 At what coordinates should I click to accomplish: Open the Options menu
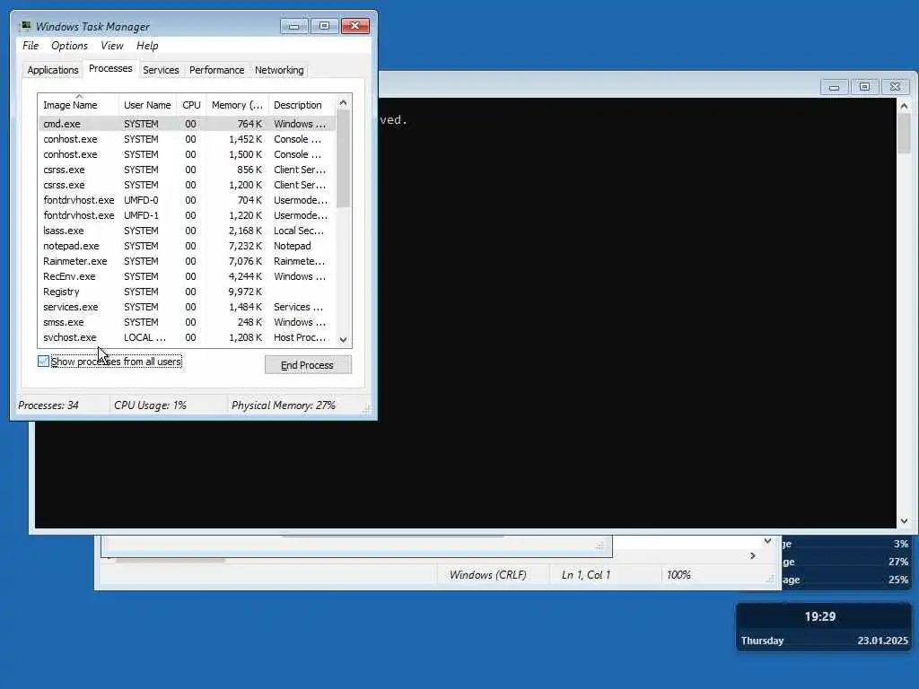[69, 46]
